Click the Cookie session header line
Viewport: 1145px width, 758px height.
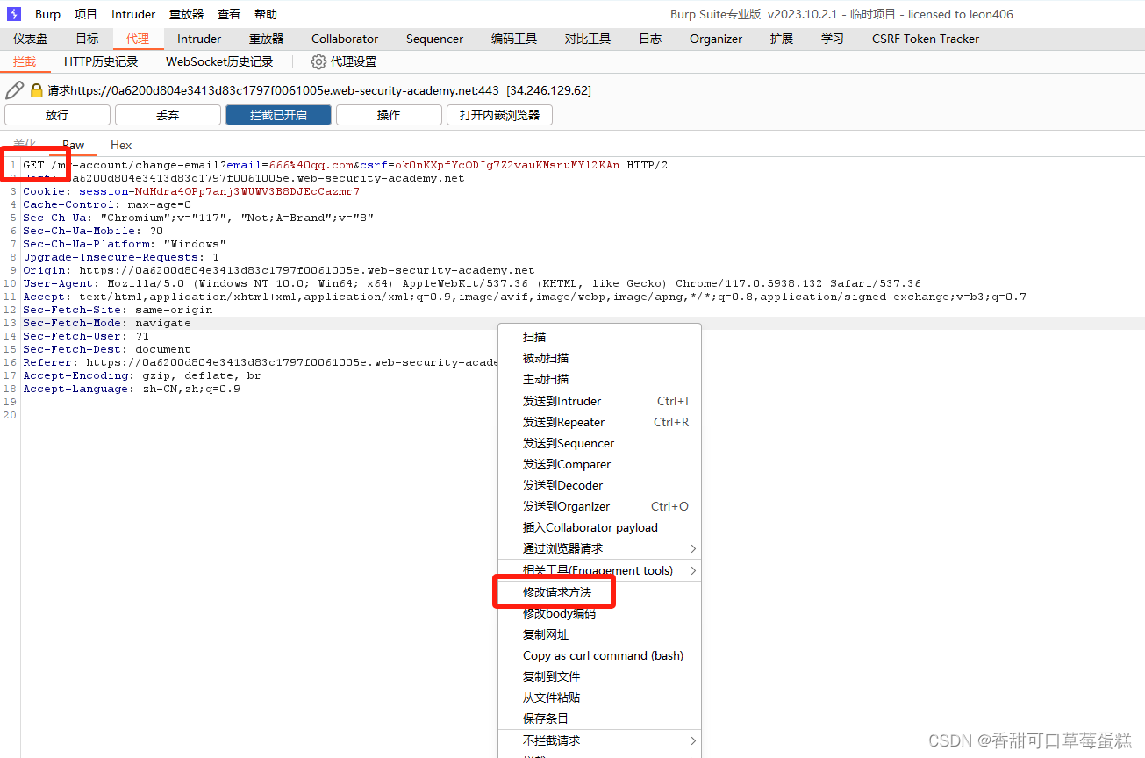tap(191, 191)
